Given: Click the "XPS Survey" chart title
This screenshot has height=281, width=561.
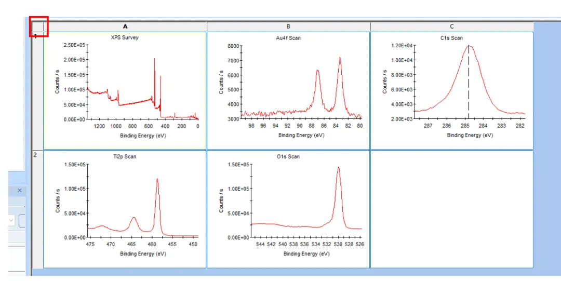Looking at the screenshot, I should pyautogui.click(x=125, y=38).
